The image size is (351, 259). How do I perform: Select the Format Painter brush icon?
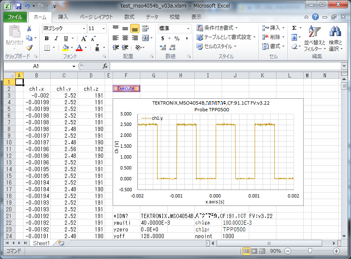pos(29,48)
